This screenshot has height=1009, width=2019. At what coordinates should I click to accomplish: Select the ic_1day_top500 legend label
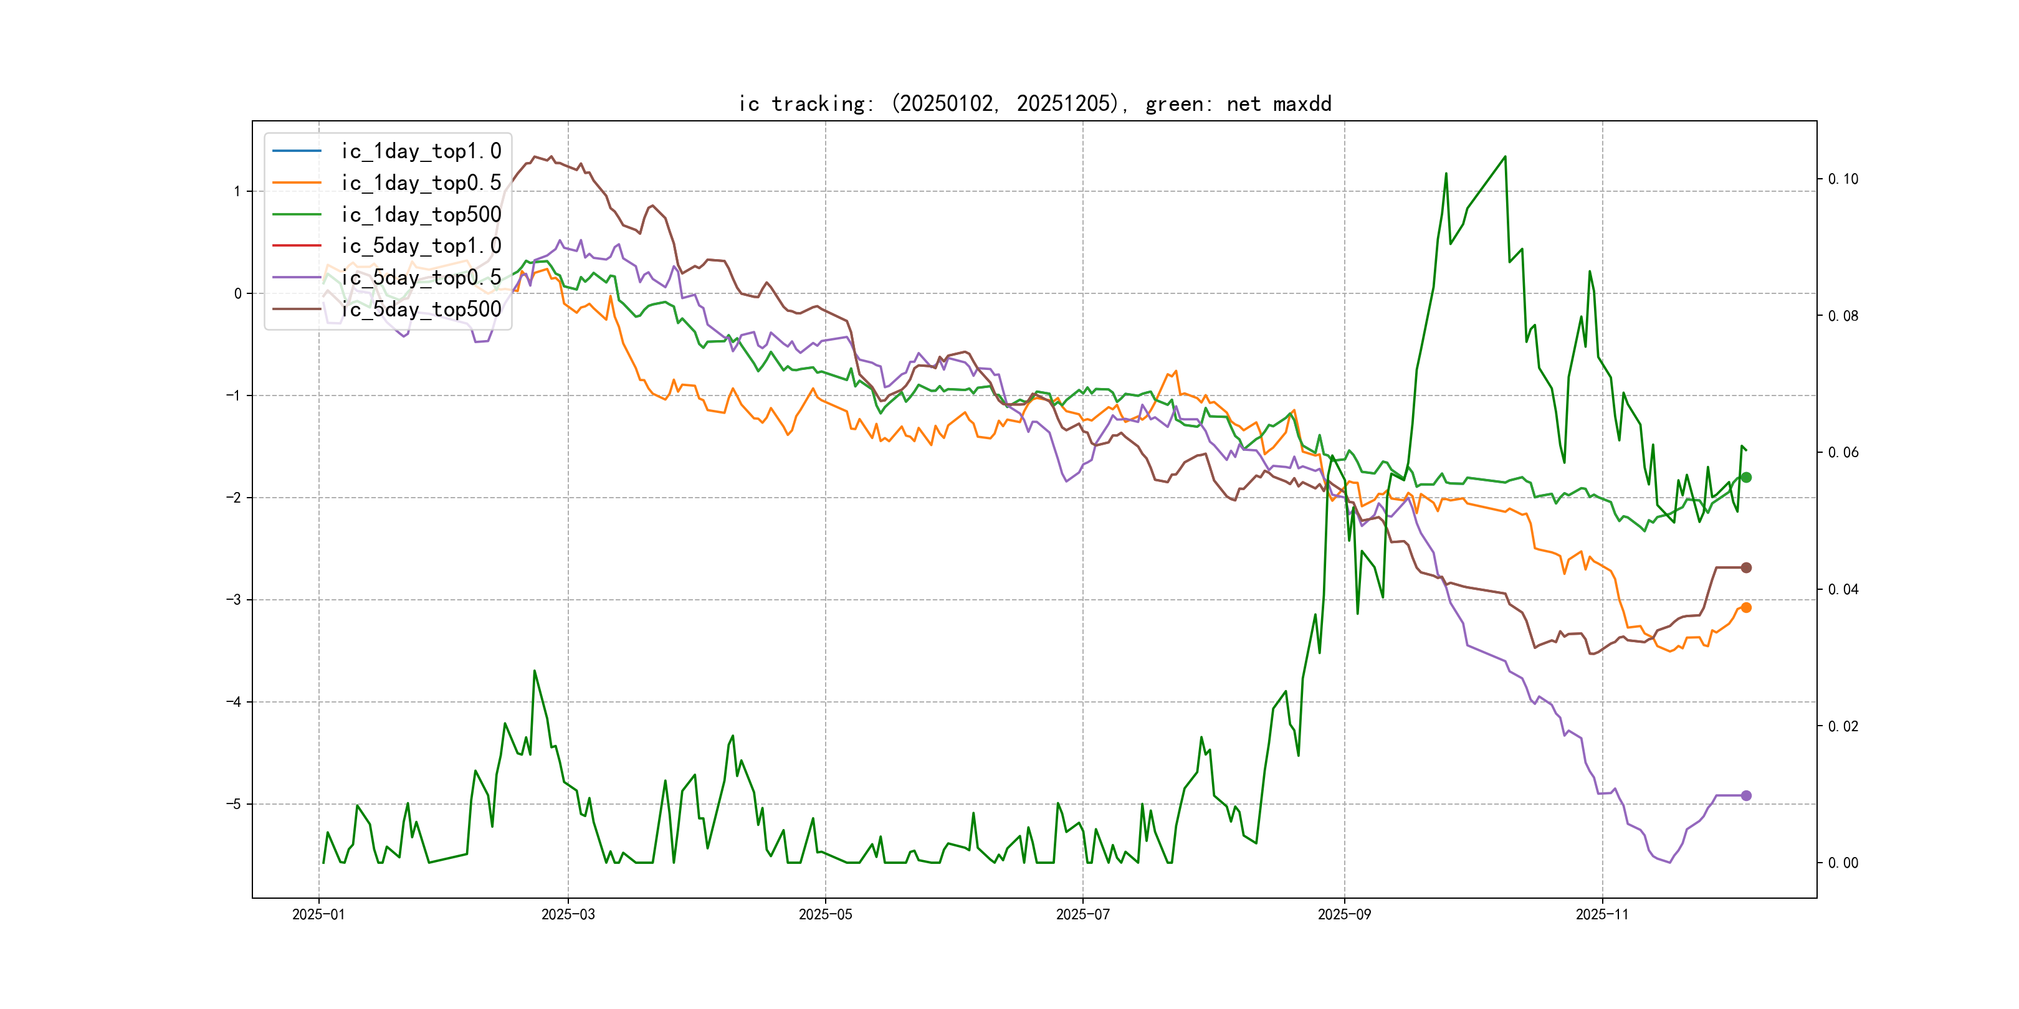coord(421,214)
